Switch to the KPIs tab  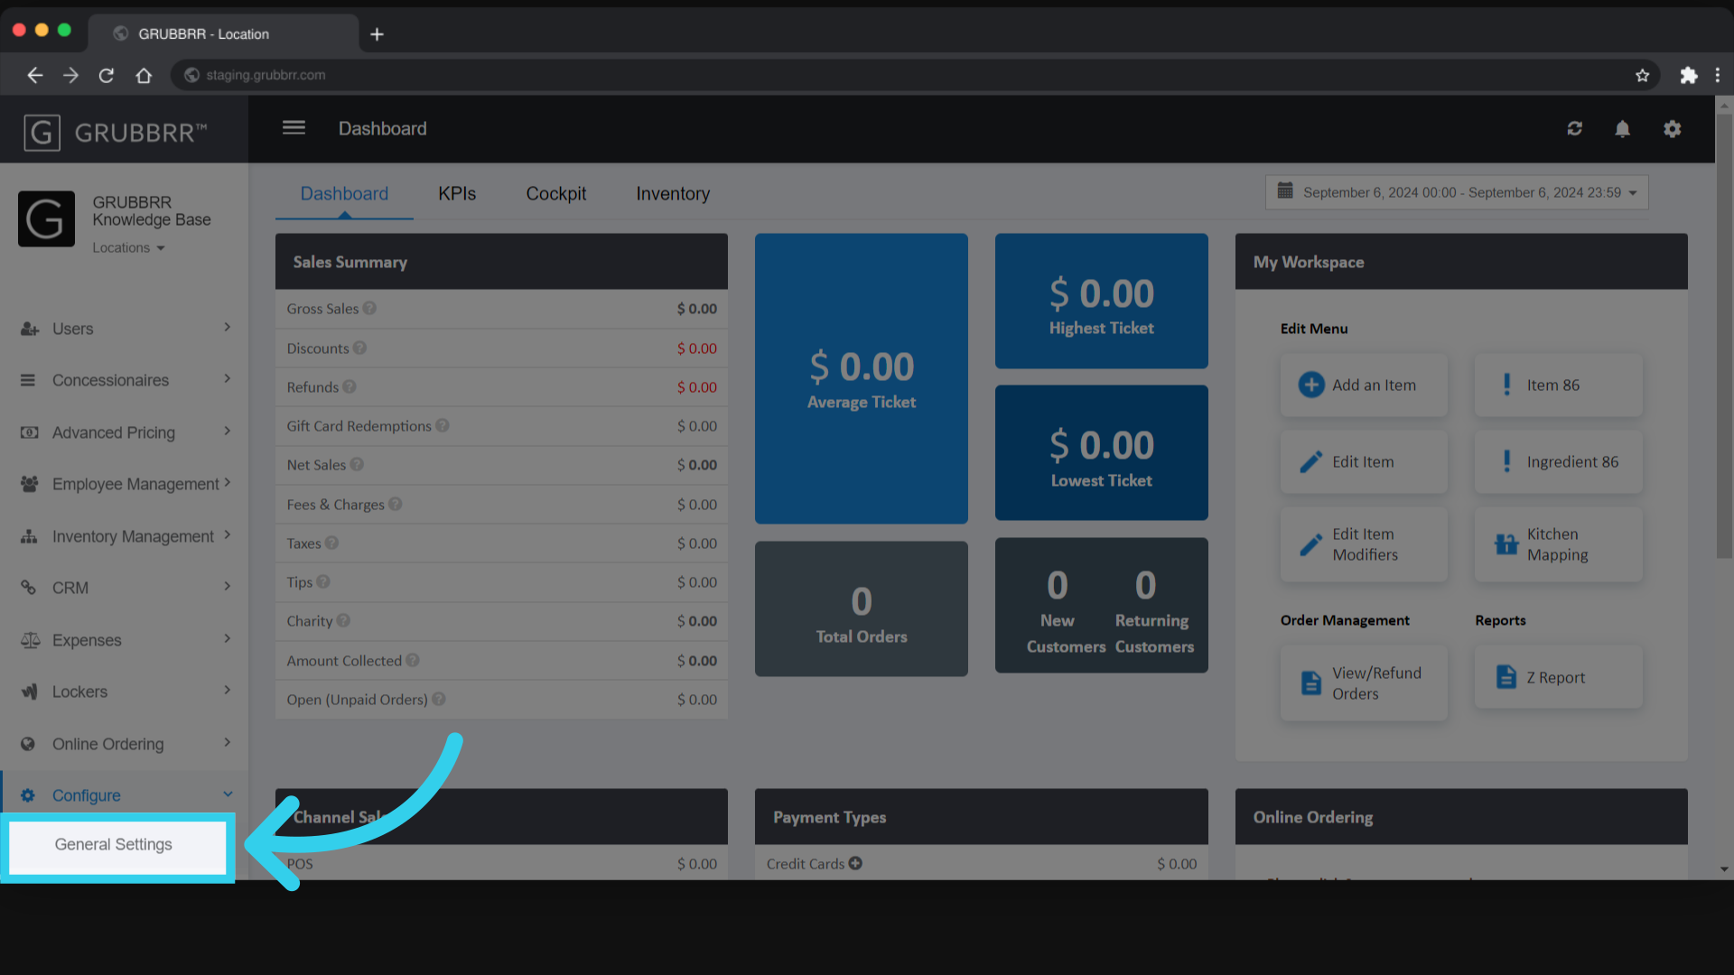[x=457, y=194]
